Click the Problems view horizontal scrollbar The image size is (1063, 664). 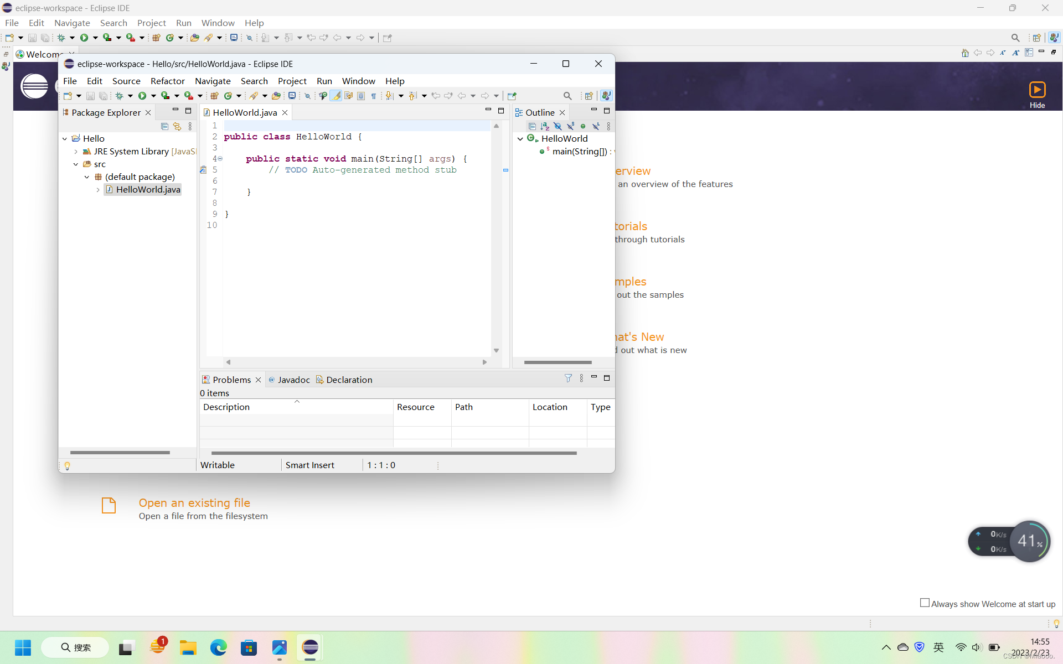(x=394, y=453)
